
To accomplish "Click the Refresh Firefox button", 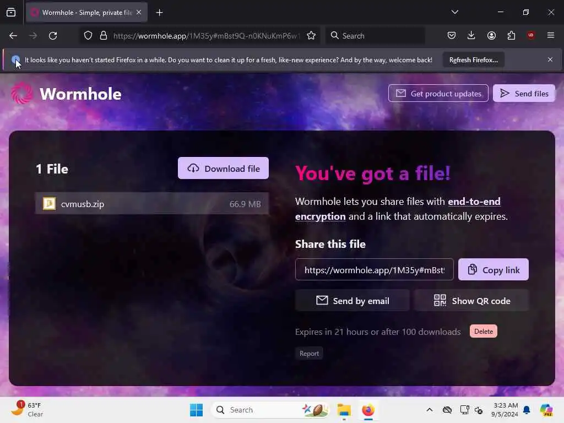I will click(x=473, y=60).
